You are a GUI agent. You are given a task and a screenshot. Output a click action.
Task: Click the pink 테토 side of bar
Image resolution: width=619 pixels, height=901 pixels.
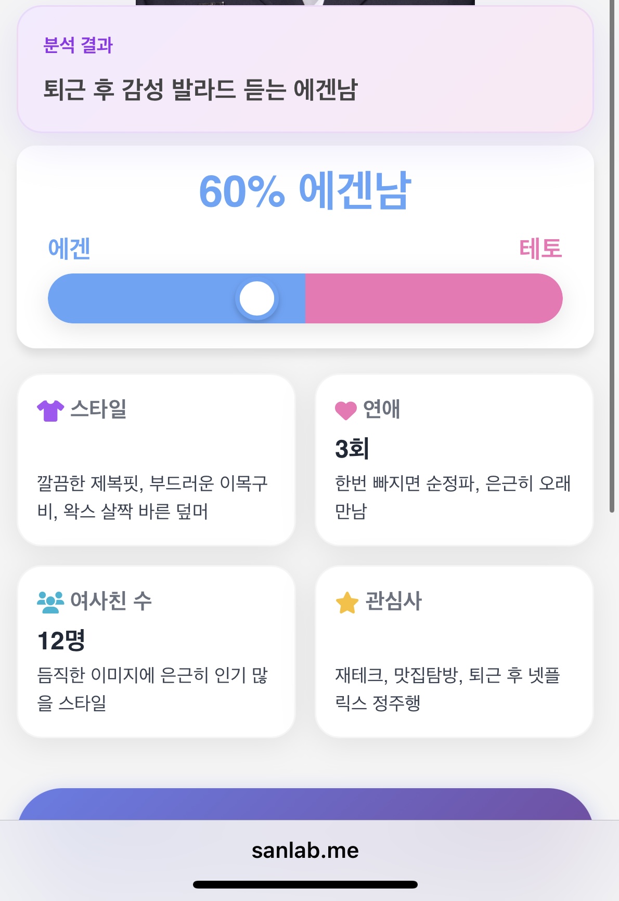433,298
